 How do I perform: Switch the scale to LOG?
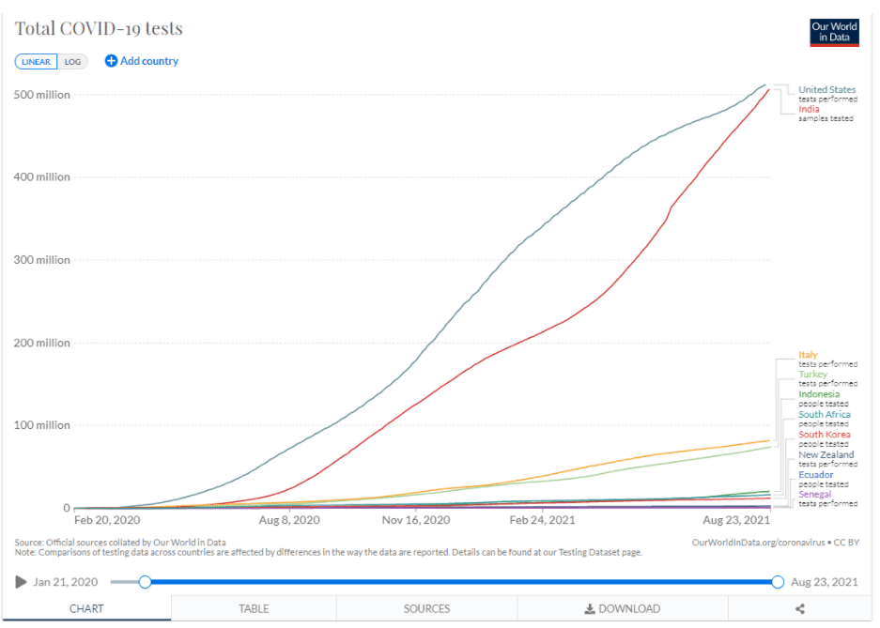(x=72, y=62)
